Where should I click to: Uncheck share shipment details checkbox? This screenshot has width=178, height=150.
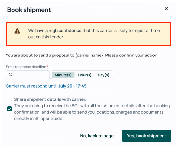tap(9, 109)
